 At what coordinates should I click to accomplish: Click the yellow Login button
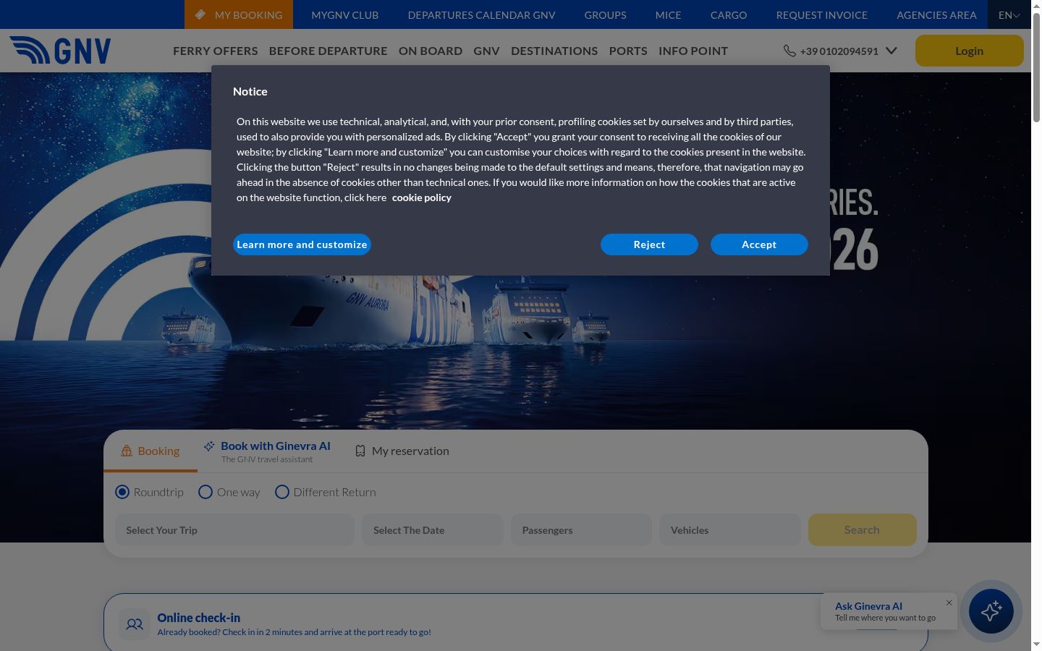[x=970, y=51]
